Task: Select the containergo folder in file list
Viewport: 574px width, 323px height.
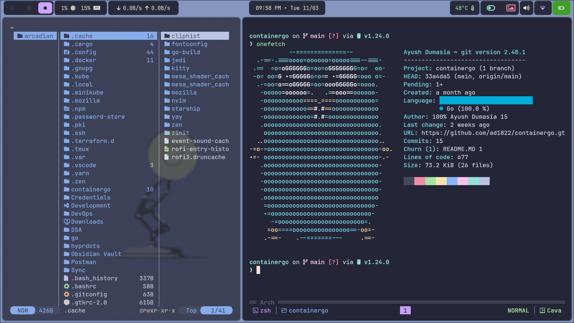Action: coord(109,189)
